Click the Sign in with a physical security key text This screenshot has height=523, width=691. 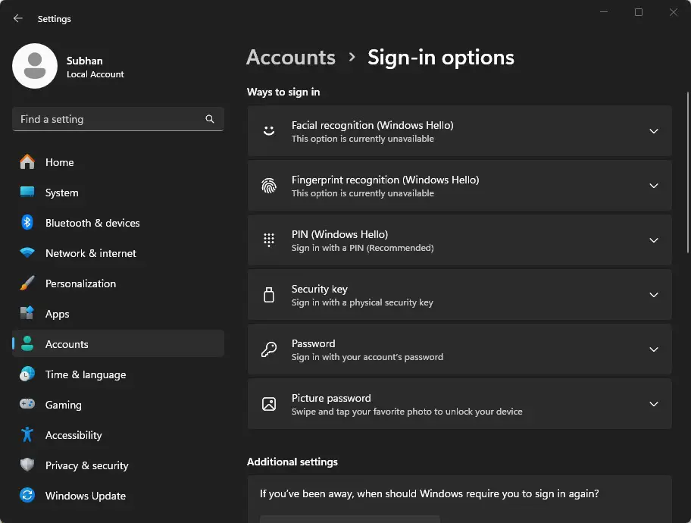point(362,302)
